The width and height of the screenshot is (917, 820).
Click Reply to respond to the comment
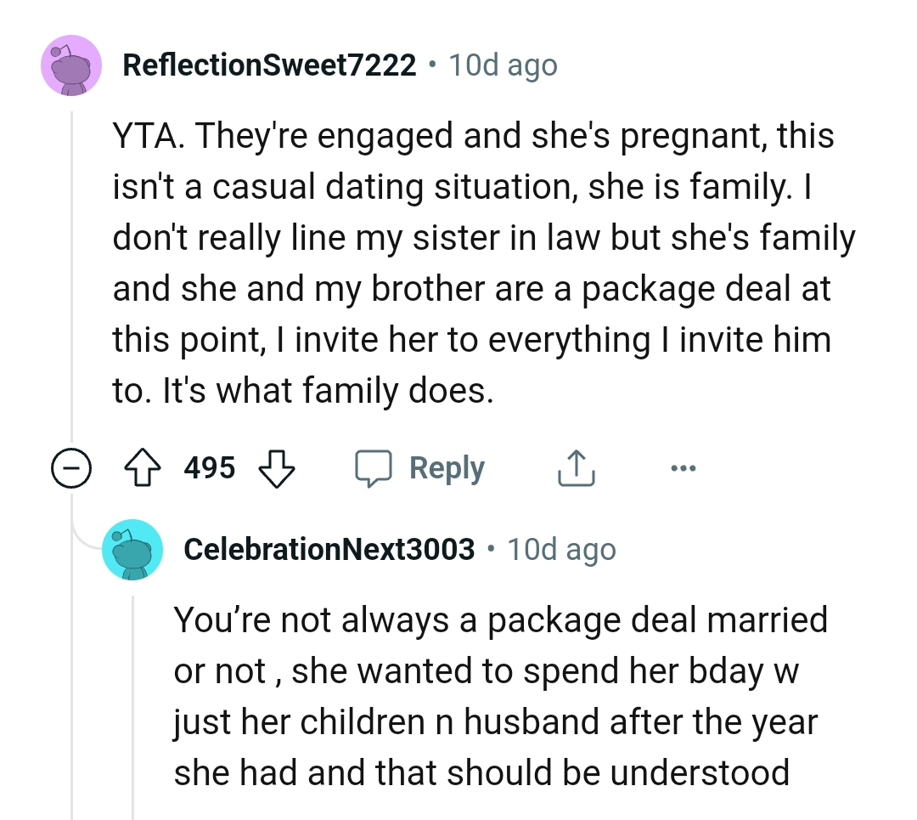coord(447,467)
